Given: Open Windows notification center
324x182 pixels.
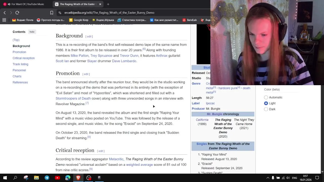Looking at the screenshot, I should (x=317, y=178).
